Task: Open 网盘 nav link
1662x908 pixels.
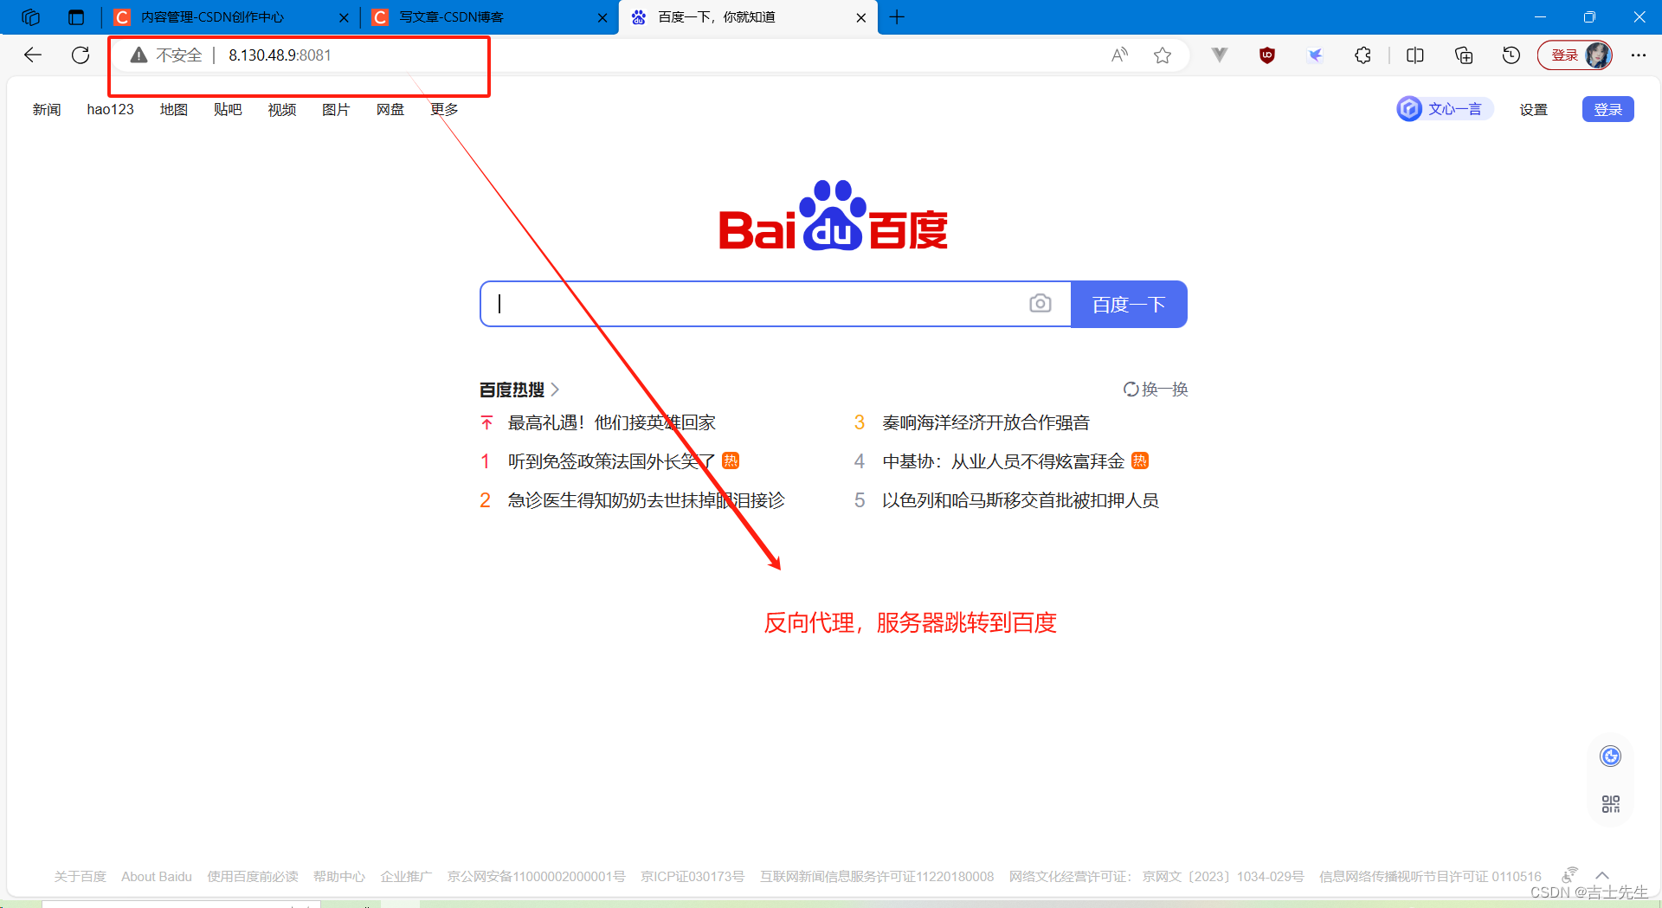Action: [x=390, y=109]
